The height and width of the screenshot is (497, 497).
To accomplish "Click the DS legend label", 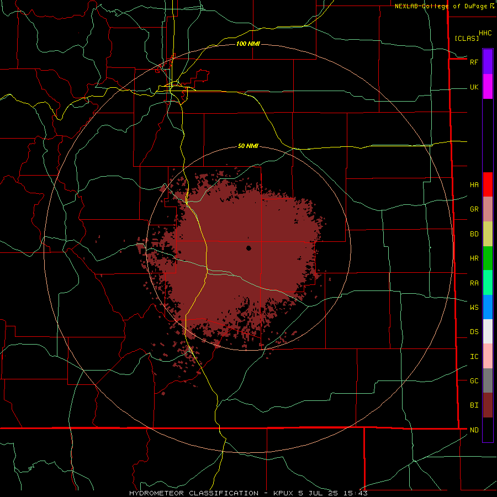I will point(474,332).
